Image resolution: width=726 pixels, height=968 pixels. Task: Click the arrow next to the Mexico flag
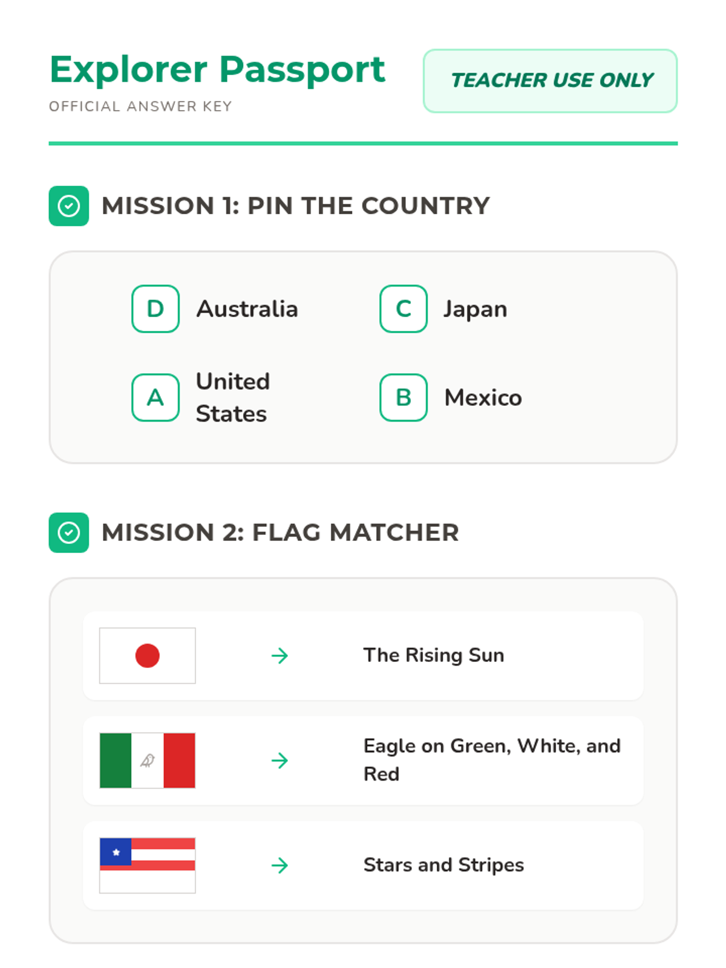tap(280, 760)
